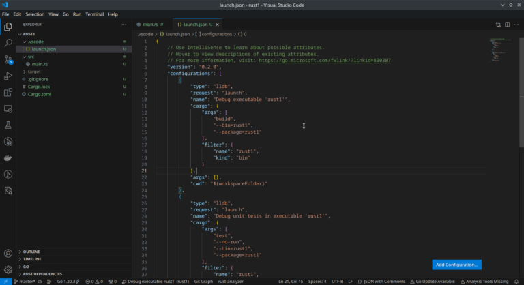Open launch.json in Explorer tree

(x=74, y=49)
